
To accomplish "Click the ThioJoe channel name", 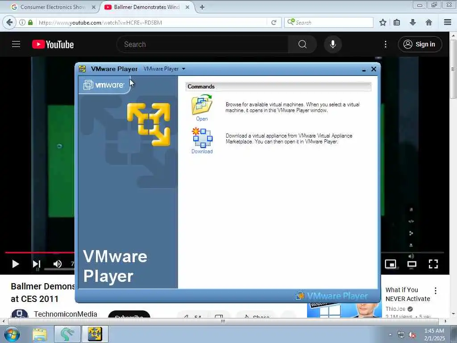I will point(395,309).
